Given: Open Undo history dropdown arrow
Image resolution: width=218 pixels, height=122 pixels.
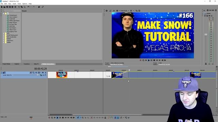Looking at the screenshot, I should coord(31,7).
